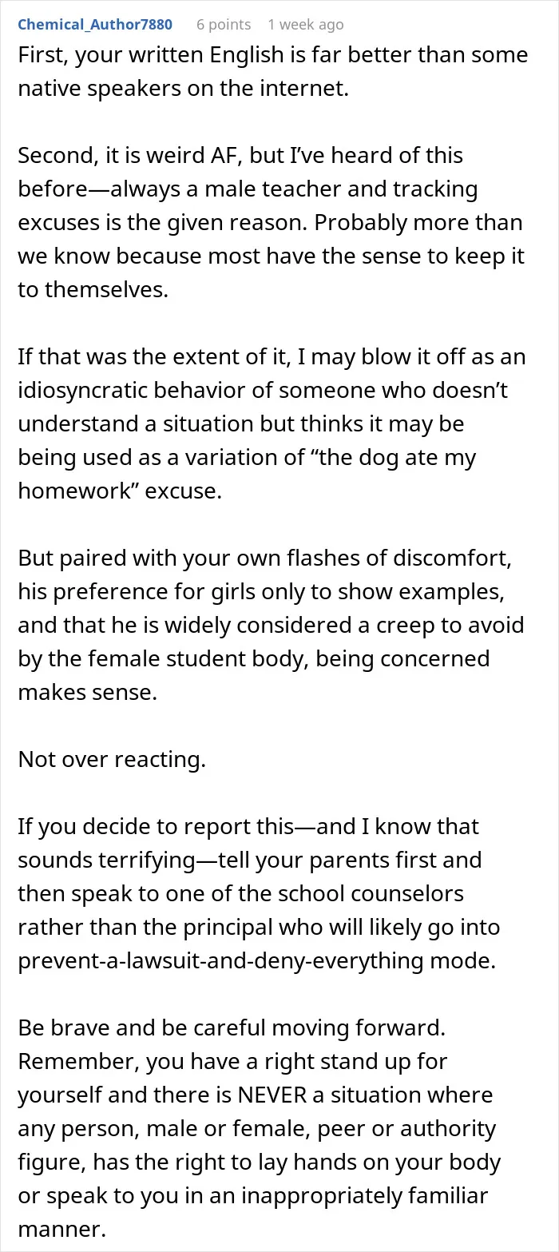This screenshot has height=1252, width=559.
Task: Click the phrase 'the dog ate my homework'
Action: [x=248, y=474]
